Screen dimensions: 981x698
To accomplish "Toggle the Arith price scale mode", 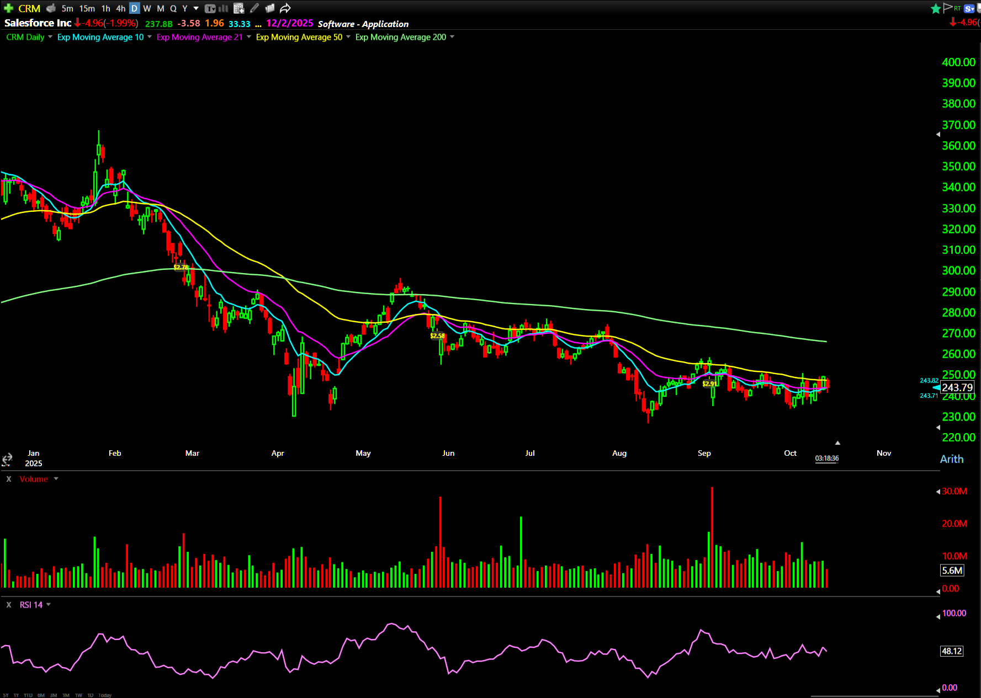I will tap(951, 459).
